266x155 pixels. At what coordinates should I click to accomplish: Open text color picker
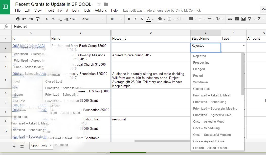click(x=149, y=19)
